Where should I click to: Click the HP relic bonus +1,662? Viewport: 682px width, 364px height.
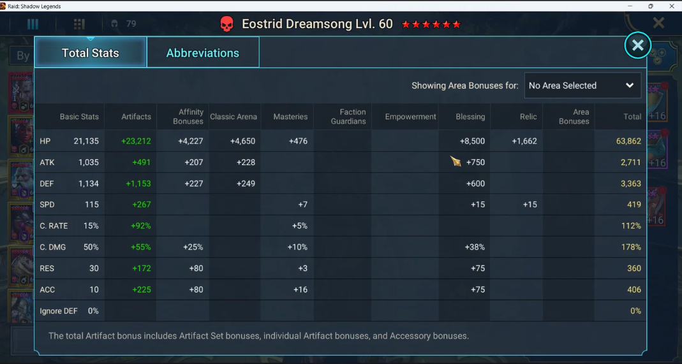(x=524, y=141)
